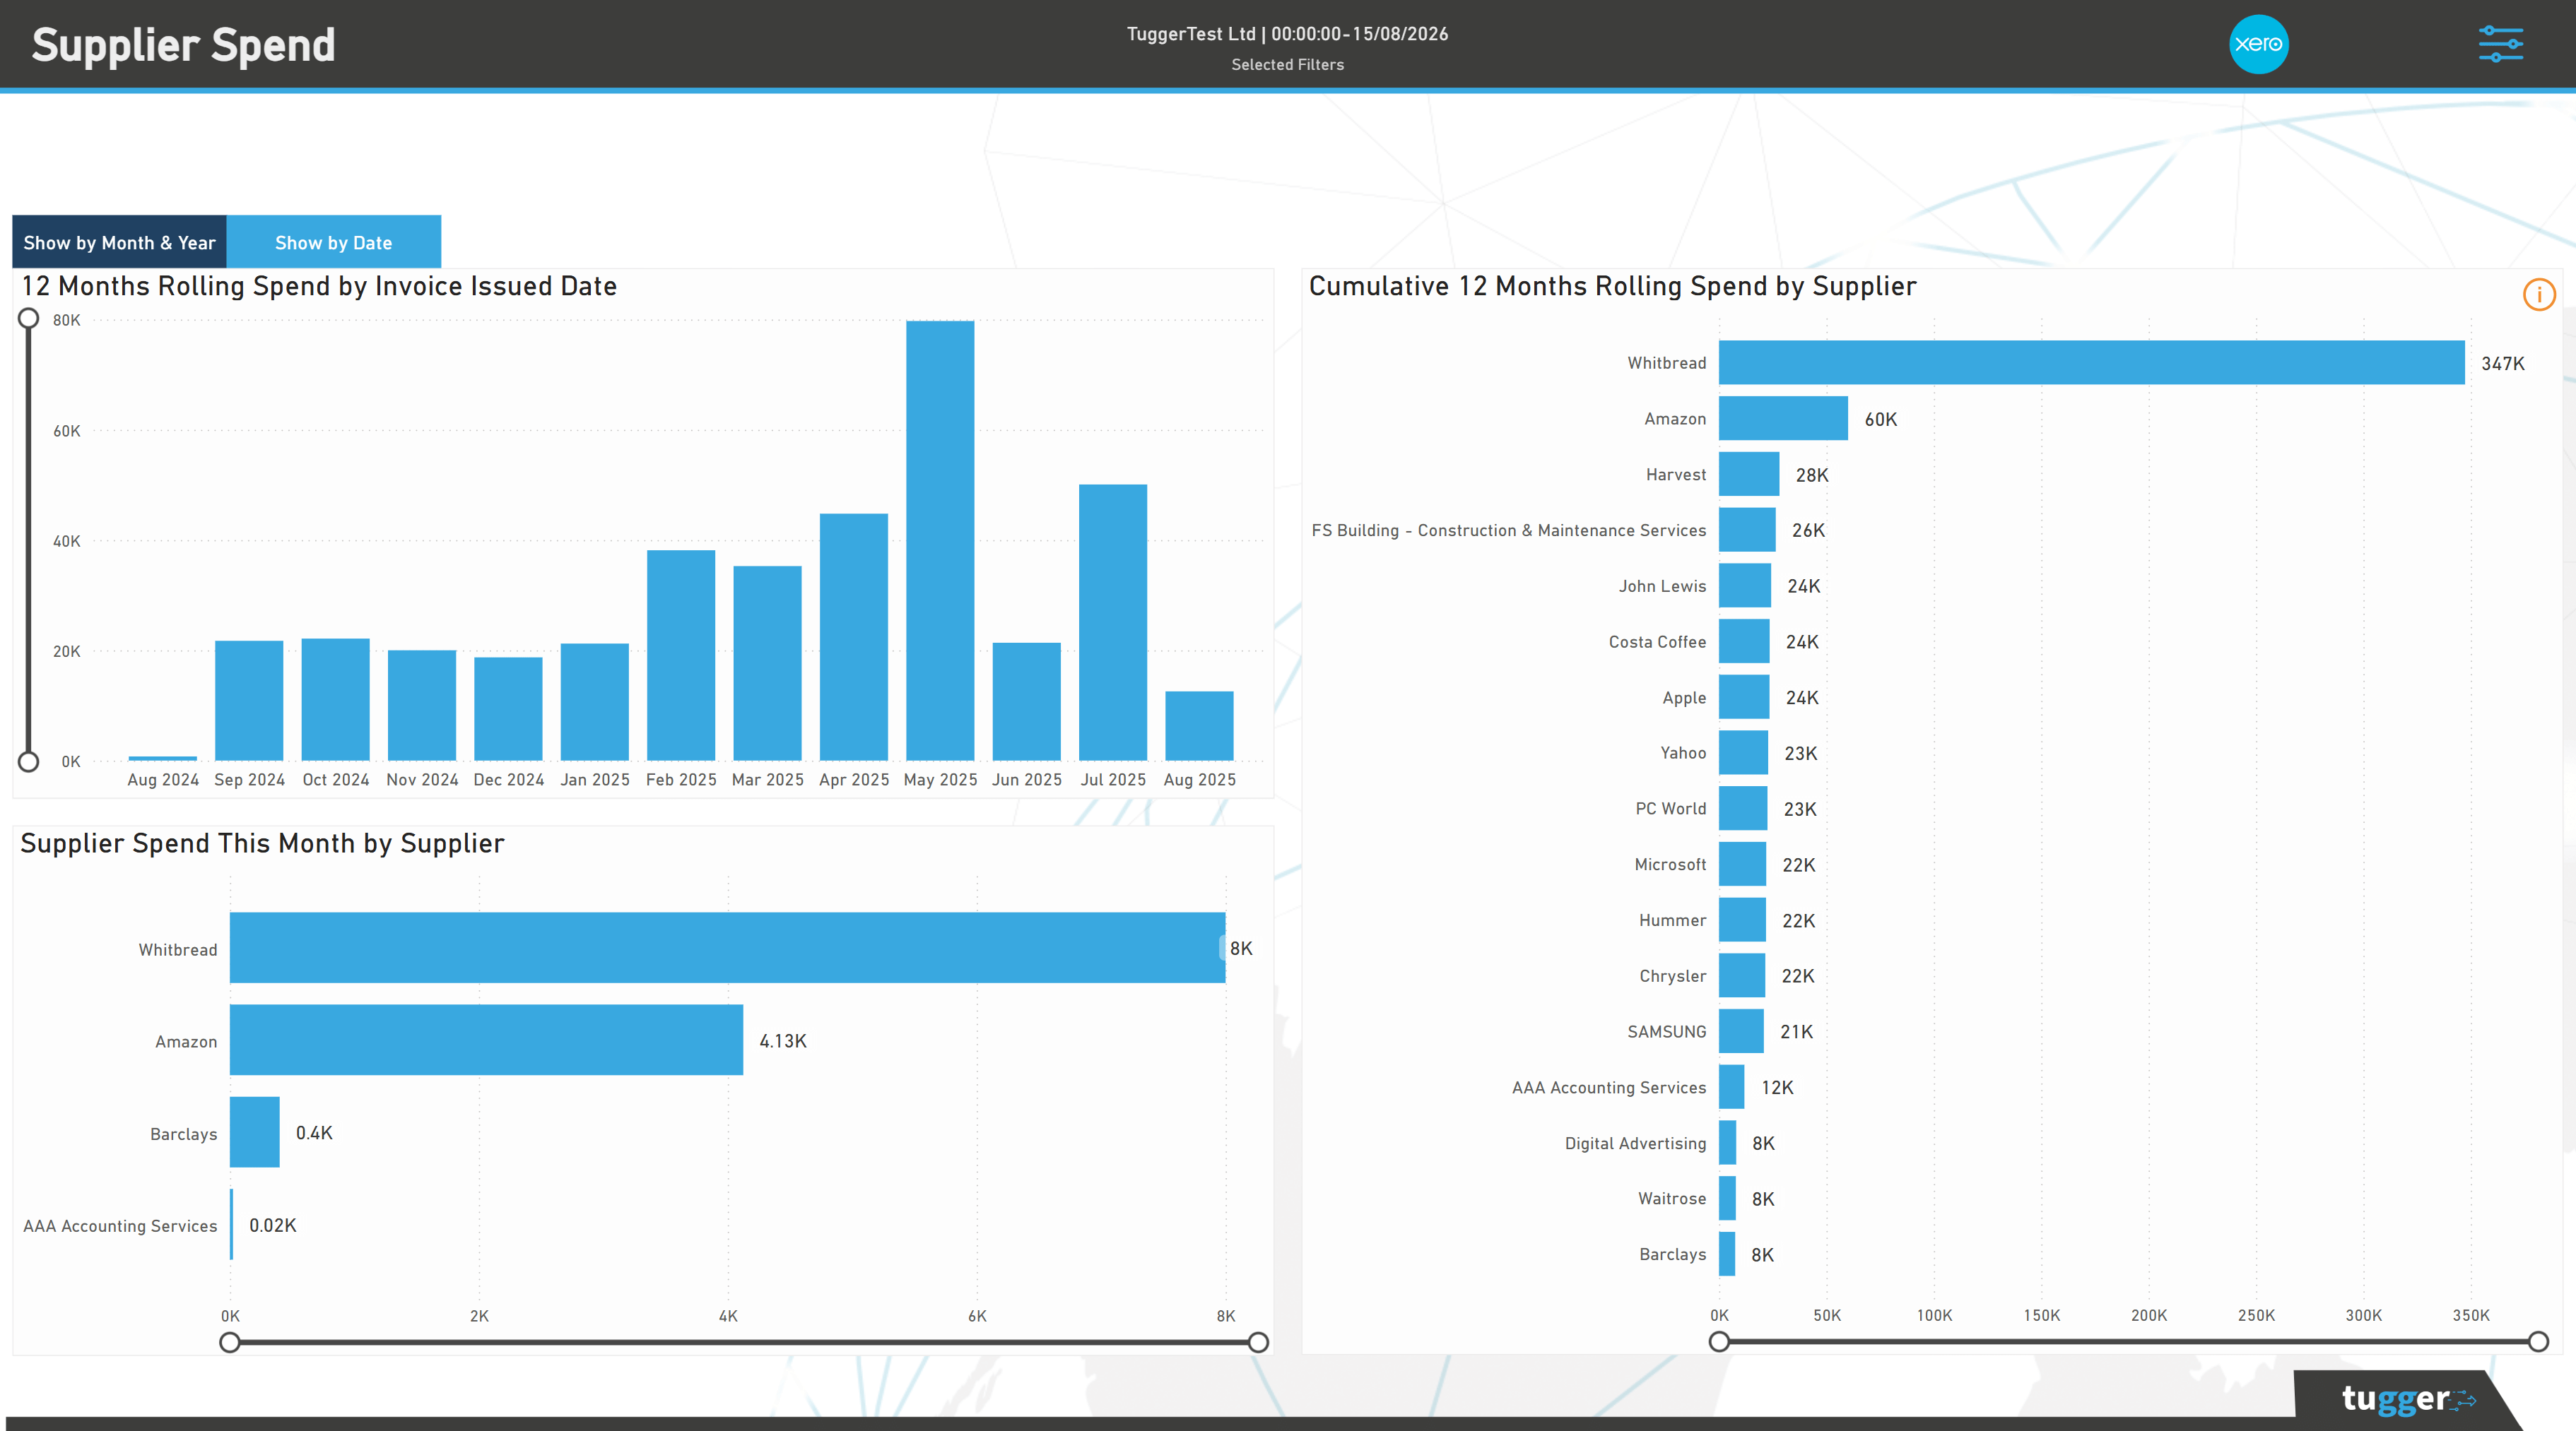
Task: Click 'Digital Advertising' supplier label
Action: pyautogui.click(x=1635, y=1144)
